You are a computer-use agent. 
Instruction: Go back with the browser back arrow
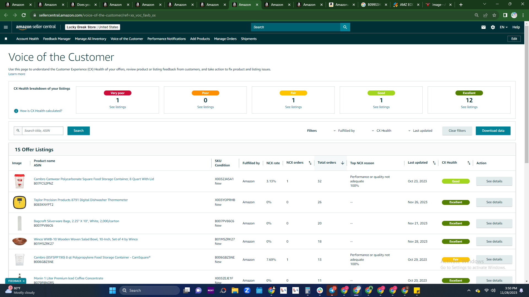pos(6,15)
